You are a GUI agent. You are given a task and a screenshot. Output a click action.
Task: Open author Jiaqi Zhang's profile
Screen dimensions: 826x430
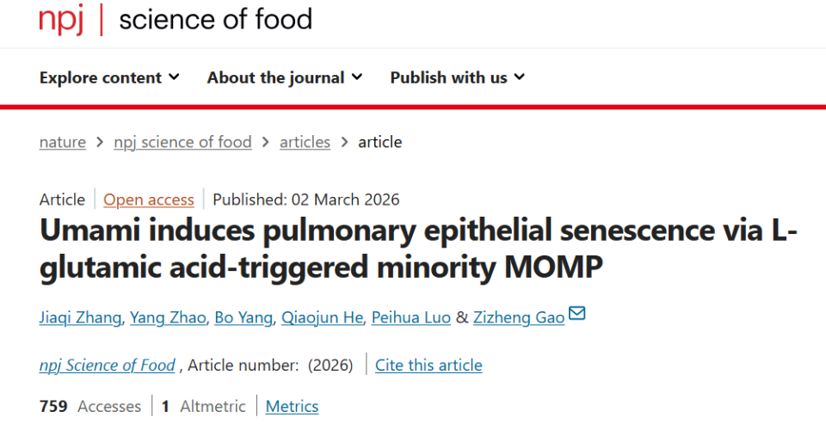pyautogui.click(x=80, y=317)
